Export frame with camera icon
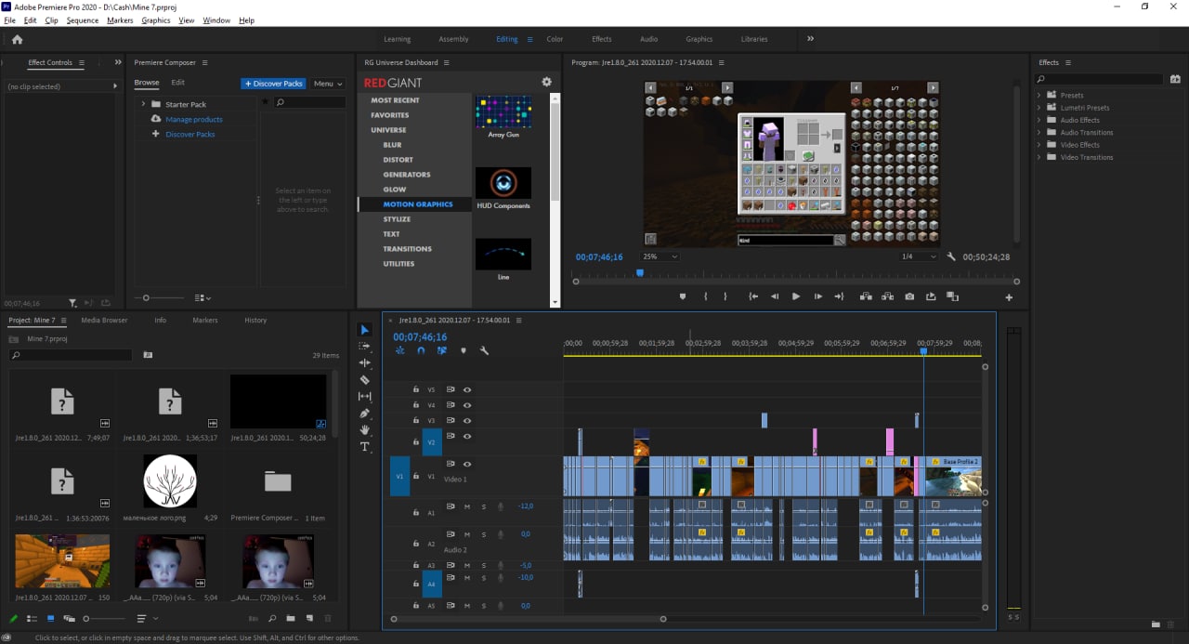The height and width of the screenshot is (644, 1189). coord(909,296)
